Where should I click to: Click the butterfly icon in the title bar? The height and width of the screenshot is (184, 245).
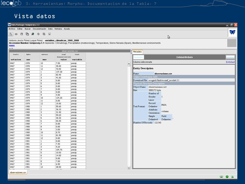9,25
